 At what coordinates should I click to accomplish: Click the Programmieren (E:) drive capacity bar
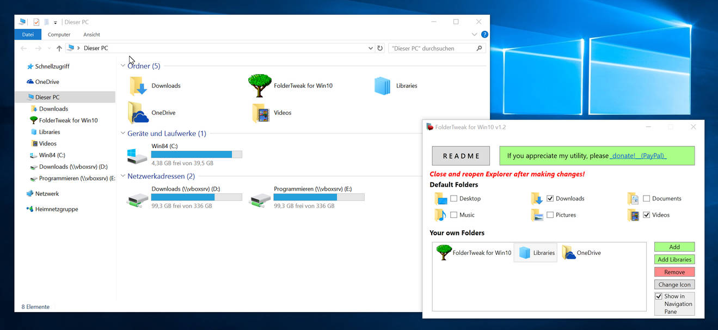pos(319,197)
